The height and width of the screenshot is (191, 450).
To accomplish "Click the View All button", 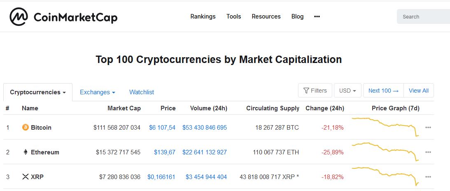I will click(x=419, y=91).
